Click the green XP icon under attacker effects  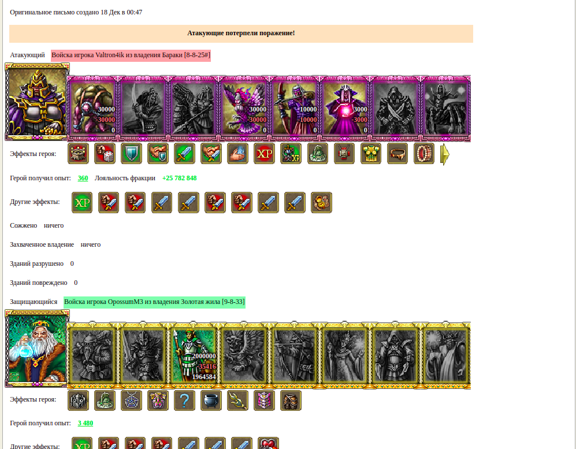coord(82,202)
